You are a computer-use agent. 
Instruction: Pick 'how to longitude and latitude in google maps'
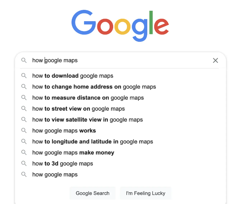pyautogui.click(x=93, y=142)
